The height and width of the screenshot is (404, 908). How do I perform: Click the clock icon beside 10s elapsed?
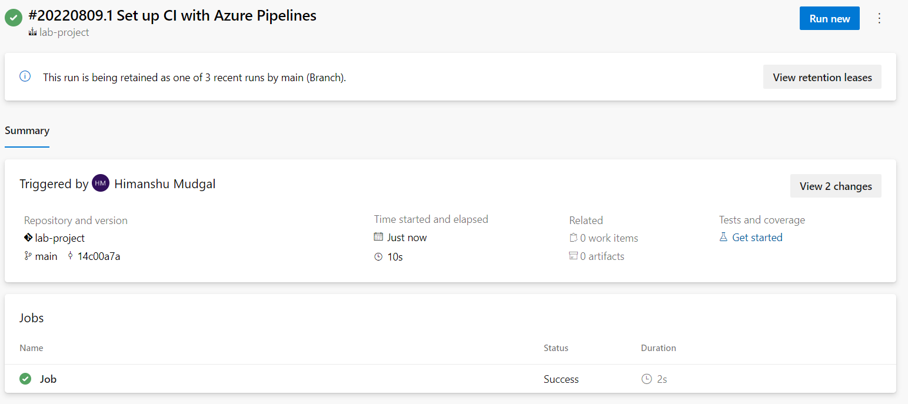(x=378, y=257)
